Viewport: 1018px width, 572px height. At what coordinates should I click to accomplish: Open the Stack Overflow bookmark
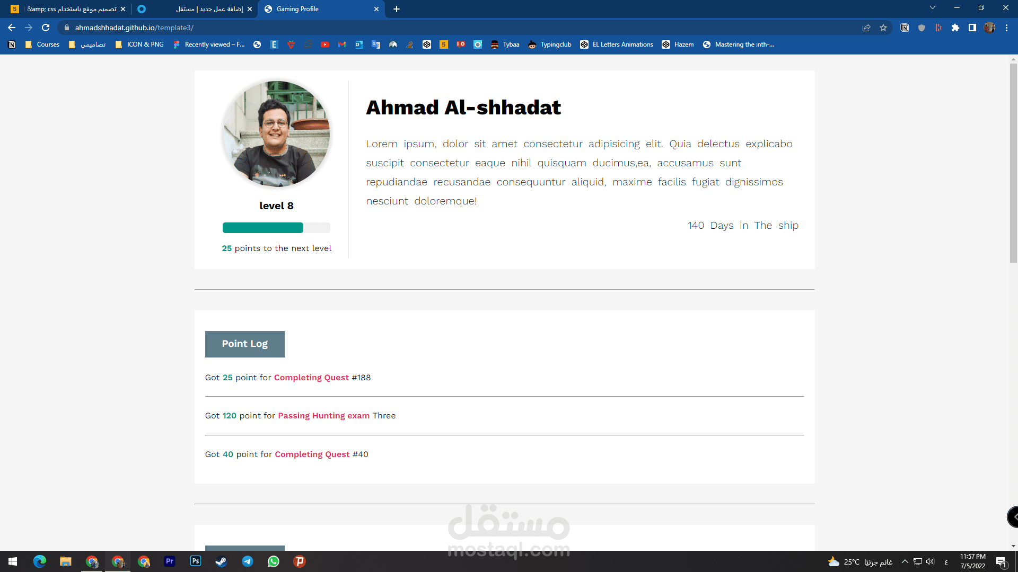pyautogui.click(x=409, y=44)
